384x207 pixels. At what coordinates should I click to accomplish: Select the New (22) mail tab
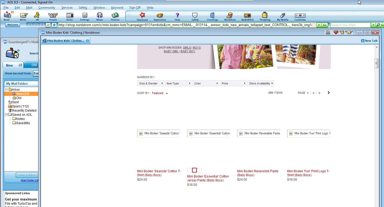pos(13,65)
